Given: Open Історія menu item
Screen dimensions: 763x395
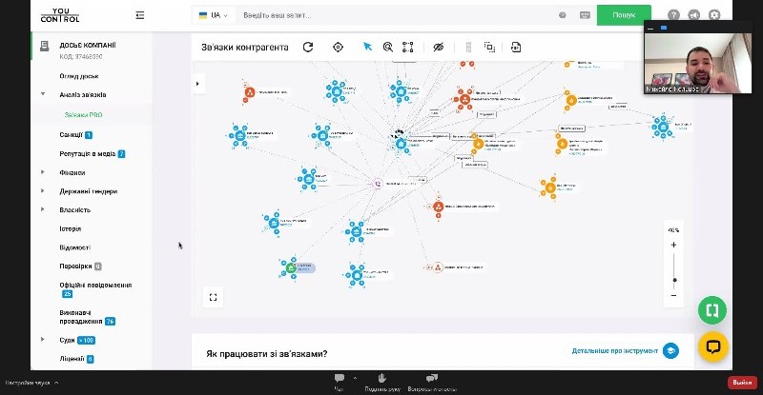Looking at the screenshot, I should 70,228.
